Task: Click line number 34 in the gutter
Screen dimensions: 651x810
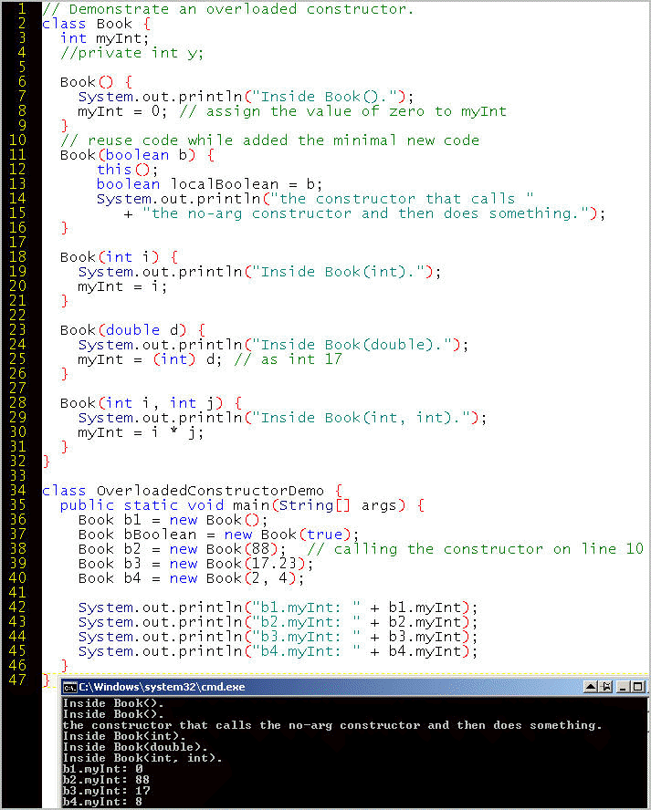Action: point(17,490)
